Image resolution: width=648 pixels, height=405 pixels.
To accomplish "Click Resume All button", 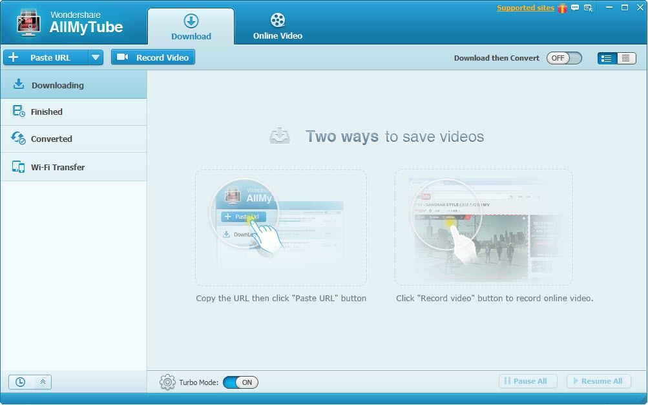I will coord(599,381).
